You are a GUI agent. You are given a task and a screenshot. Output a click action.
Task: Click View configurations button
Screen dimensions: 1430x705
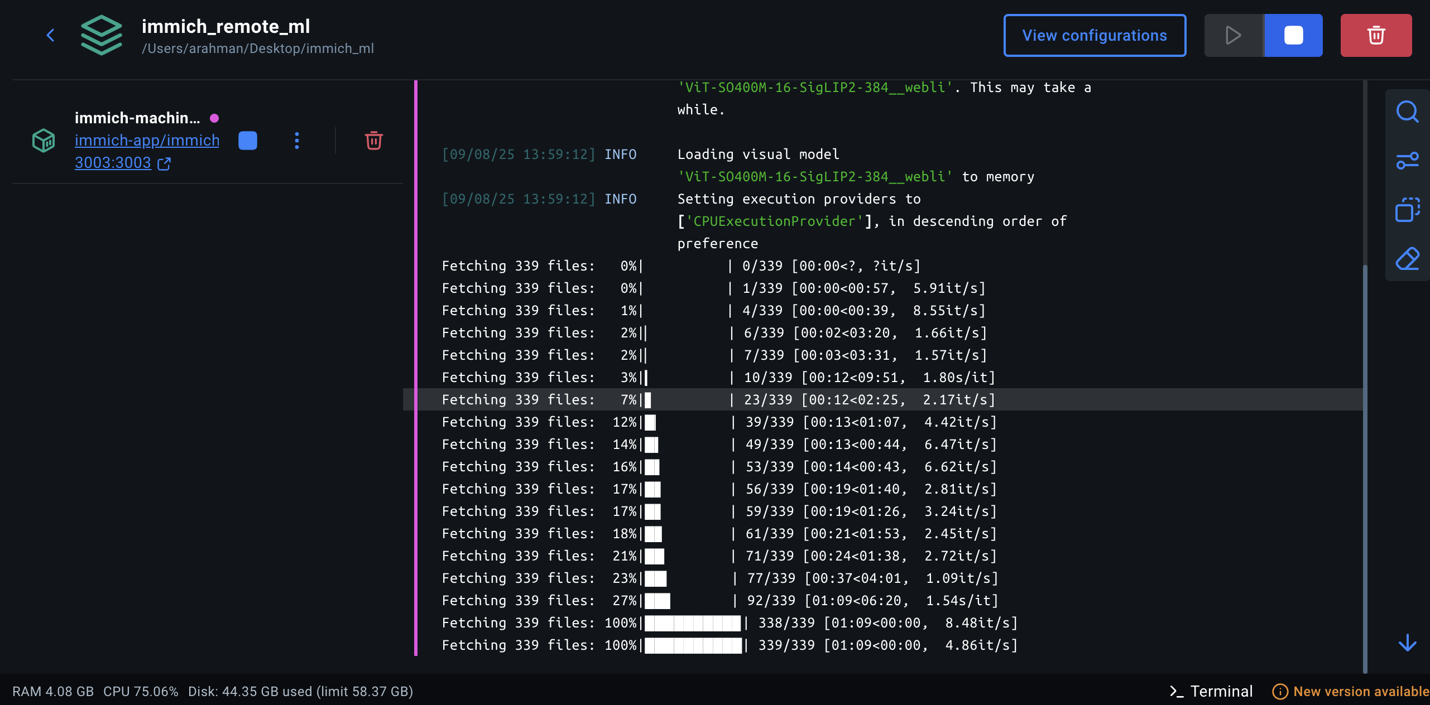[1095, 35]
